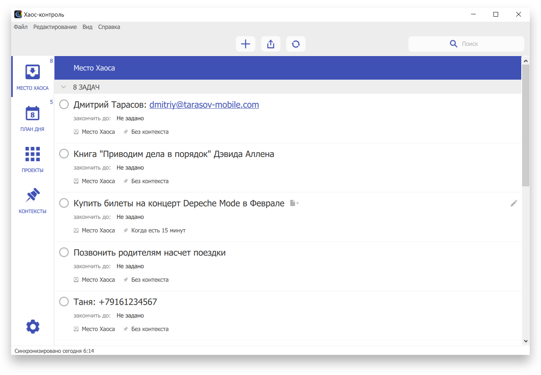
Task: Click the search magnifier icon
Action: click(454, 44)
